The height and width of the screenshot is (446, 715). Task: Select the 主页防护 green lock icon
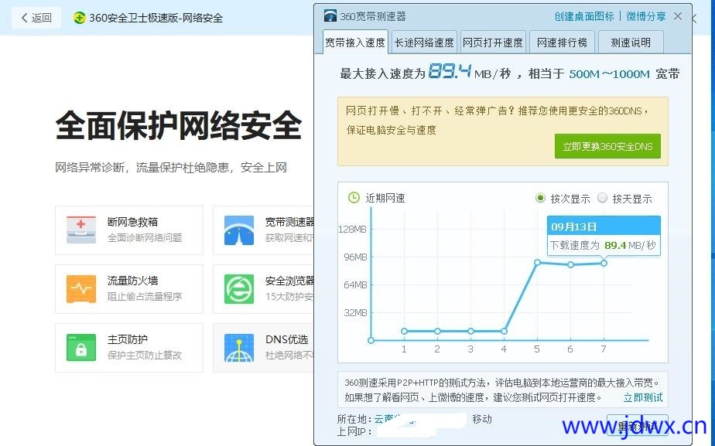click(x=81, y=348)
